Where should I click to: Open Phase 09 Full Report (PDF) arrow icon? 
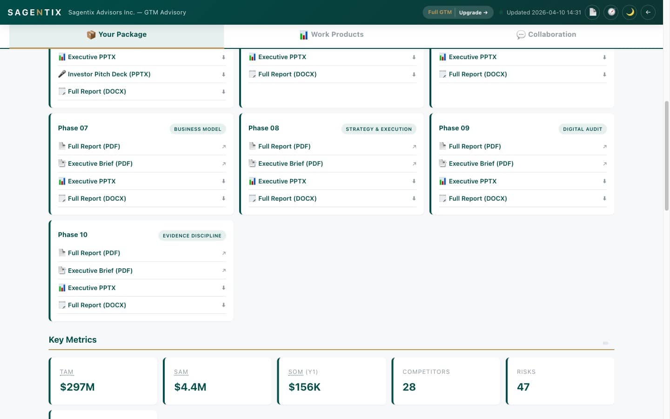point(605,147)
